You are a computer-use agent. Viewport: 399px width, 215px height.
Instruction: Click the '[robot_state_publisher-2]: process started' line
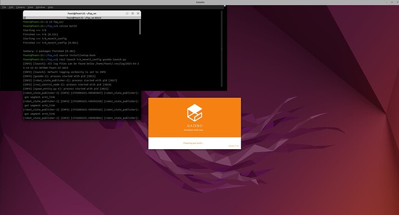[x=70, y=80]
